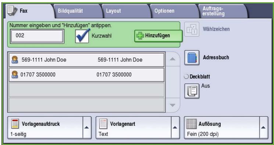Viewport: 274px width, 145px height.
Task: Click the number input field showing 002
Action: click(x=37, y=36)
